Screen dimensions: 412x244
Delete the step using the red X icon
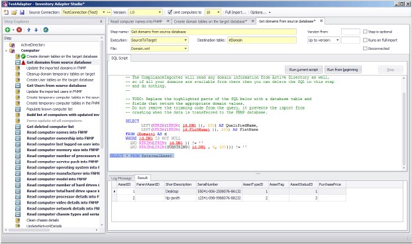pyautogui.click(x=19, y=30)
